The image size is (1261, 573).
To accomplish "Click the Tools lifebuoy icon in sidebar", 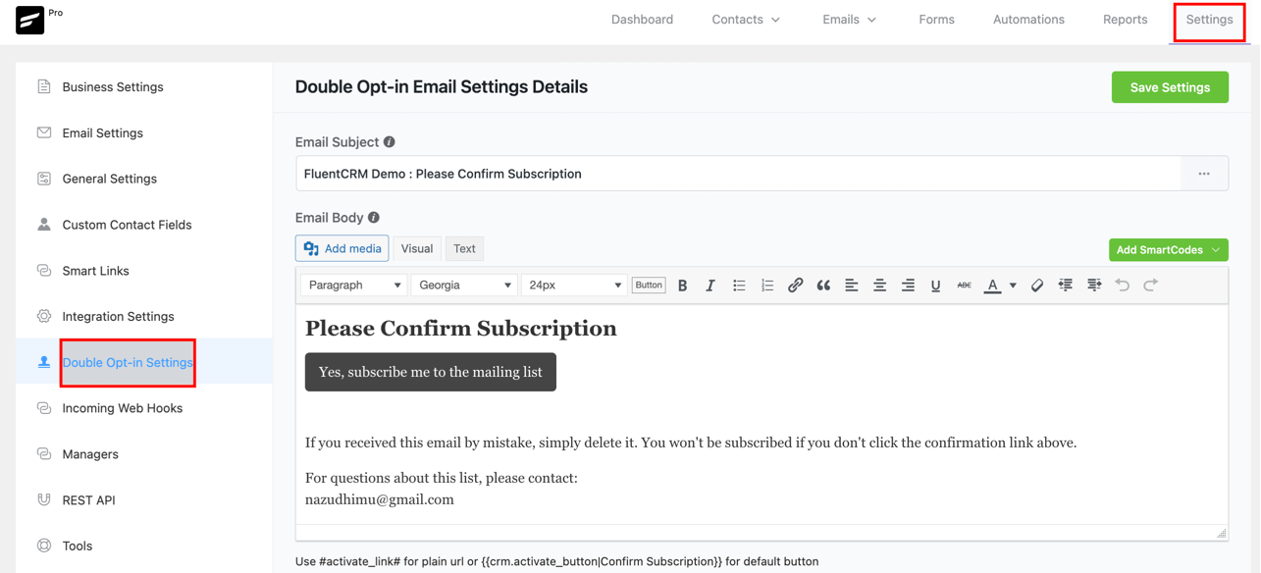I will coord(44,546).
